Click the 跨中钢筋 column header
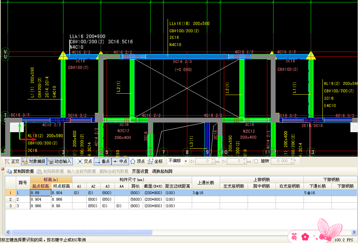 point(262,186)
